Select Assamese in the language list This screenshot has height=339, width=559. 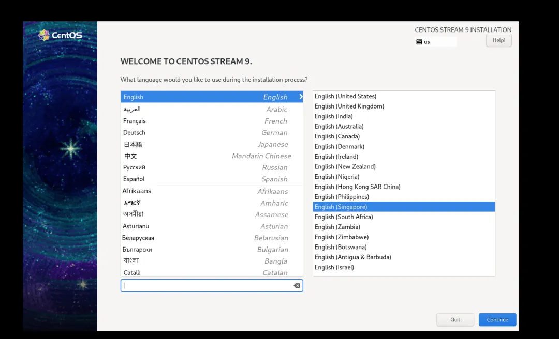pos(212,214)
